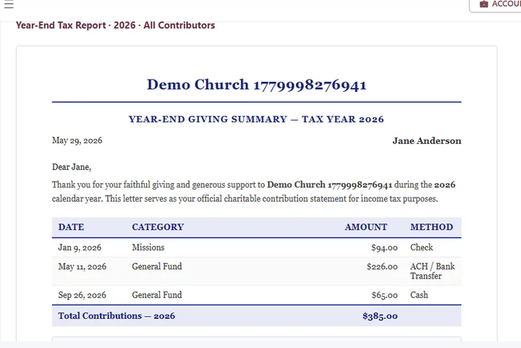Click the 'Sep 26, 2026' date cell
The image size is (521, 348).
(82, 295)
